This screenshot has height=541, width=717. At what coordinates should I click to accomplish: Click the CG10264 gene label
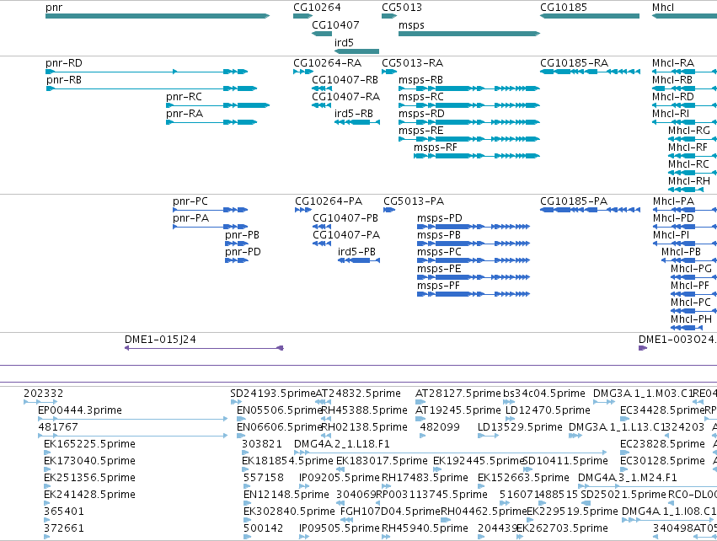pyautogui.click(x=317, y=8)
